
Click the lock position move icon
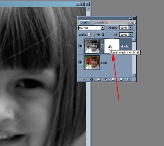coord(98,35)
